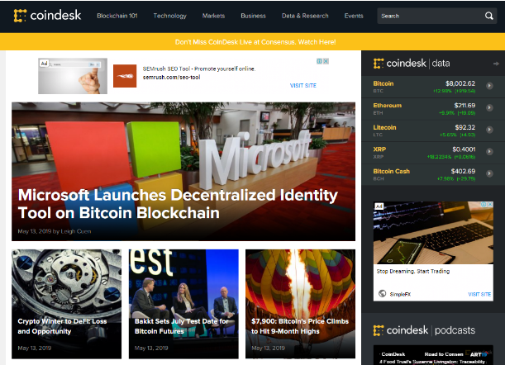This screenshot has width=505, height=365.
Task: Click the SimpleFX globe icon
Action: [383, 293]
